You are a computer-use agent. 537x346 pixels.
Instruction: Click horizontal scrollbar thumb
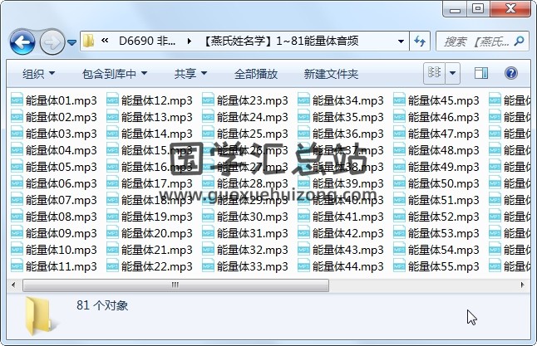pos(175,285)
